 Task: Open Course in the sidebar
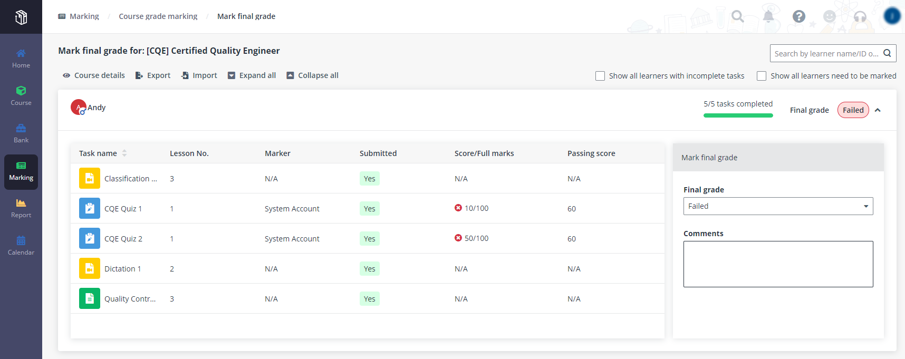21,96
